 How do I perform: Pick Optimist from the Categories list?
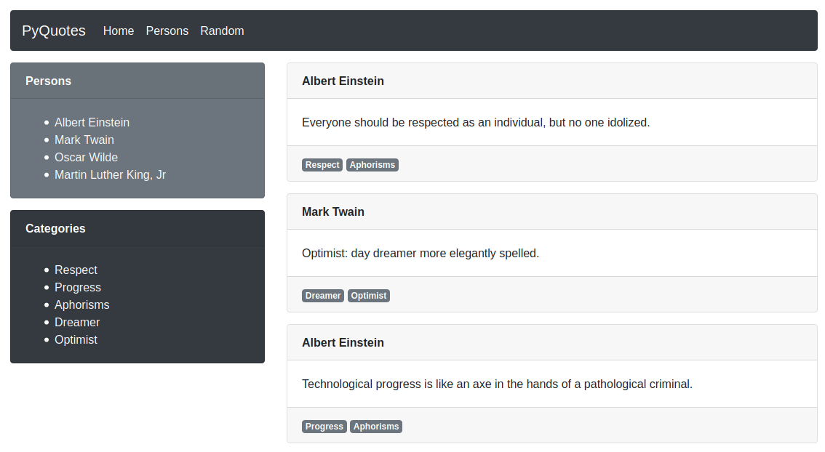pyautogui.click(x=76, y=339)
